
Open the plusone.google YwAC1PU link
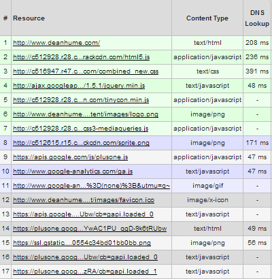pos(90,229)
